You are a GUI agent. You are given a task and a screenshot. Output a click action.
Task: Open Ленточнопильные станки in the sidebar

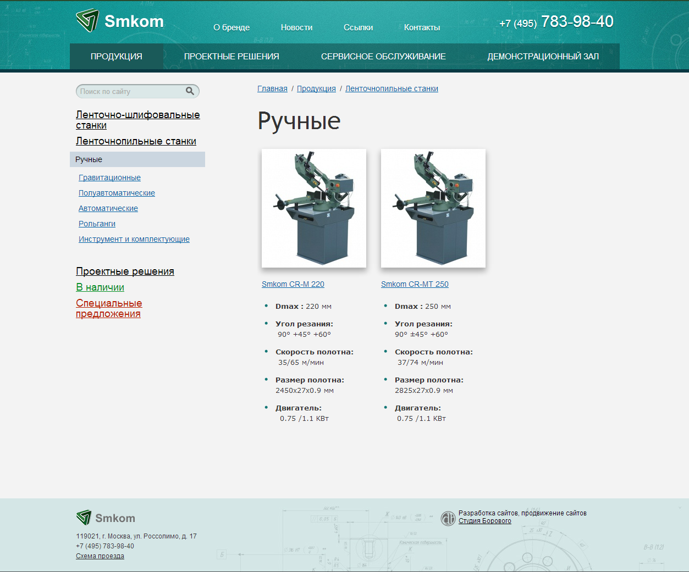point(136,141)
